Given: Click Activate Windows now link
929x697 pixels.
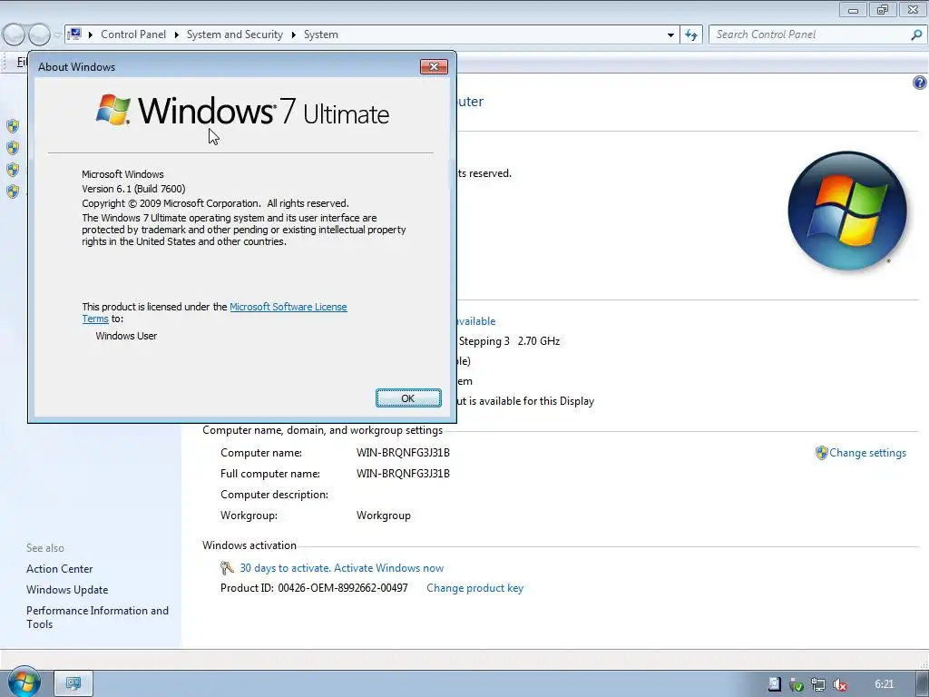Looking at the screenshot, I should (x=388, y=568).
